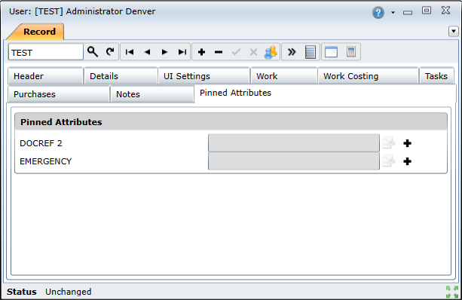
Task: Click the green arrows status icon
Action: coord(452,292)
